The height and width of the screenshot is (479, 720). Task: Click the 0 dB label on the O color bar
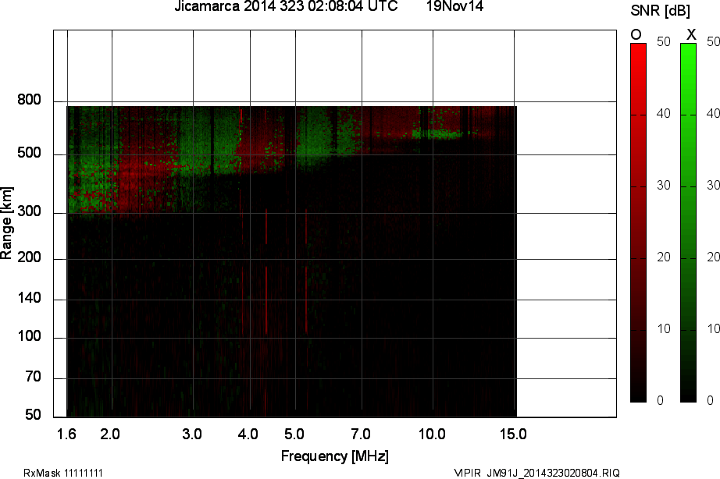[x=661, y=400]
